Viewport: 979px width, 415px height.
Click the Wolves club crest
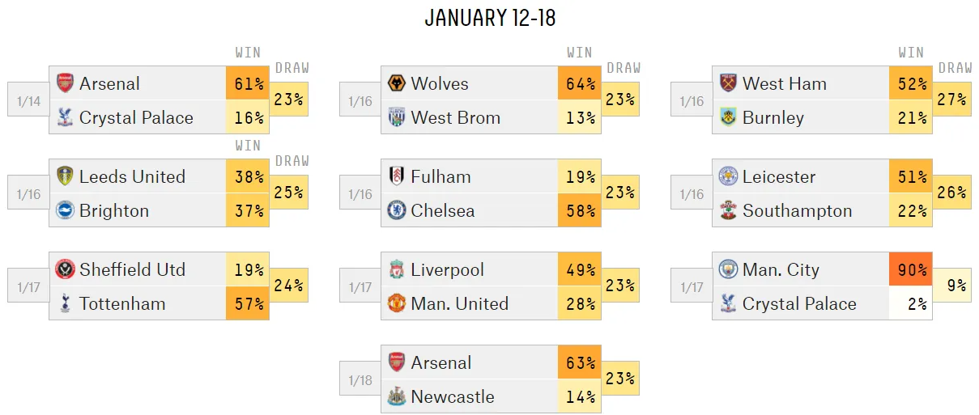pyautogui.click(x=396, y=83)
